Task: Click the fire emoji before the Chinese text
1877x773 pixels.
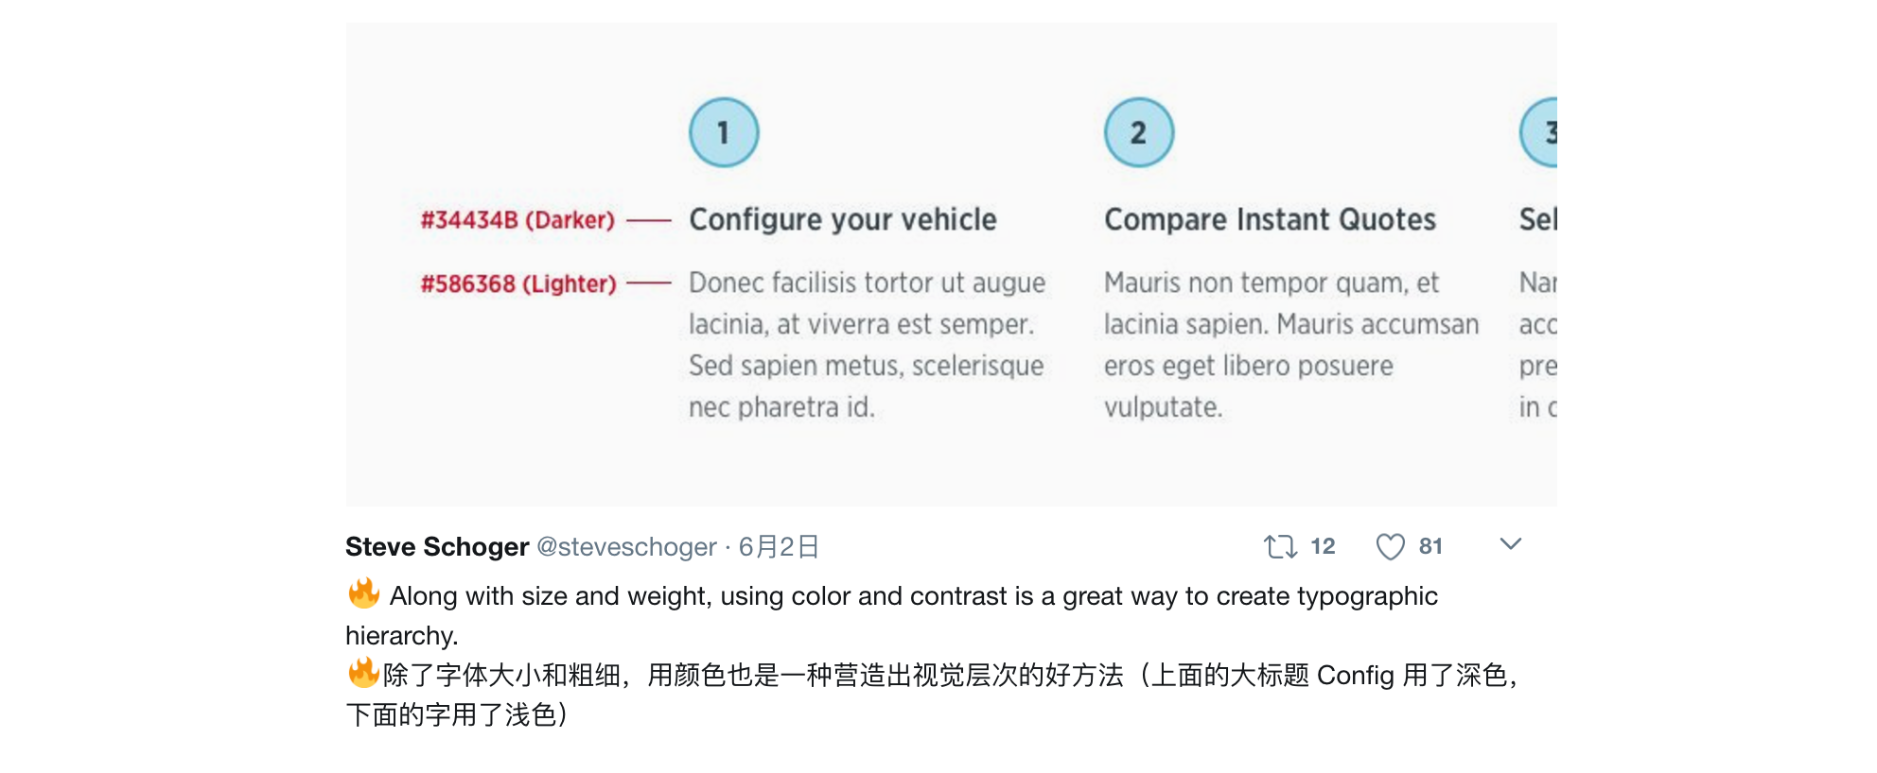Action: [x=364, y=673]
